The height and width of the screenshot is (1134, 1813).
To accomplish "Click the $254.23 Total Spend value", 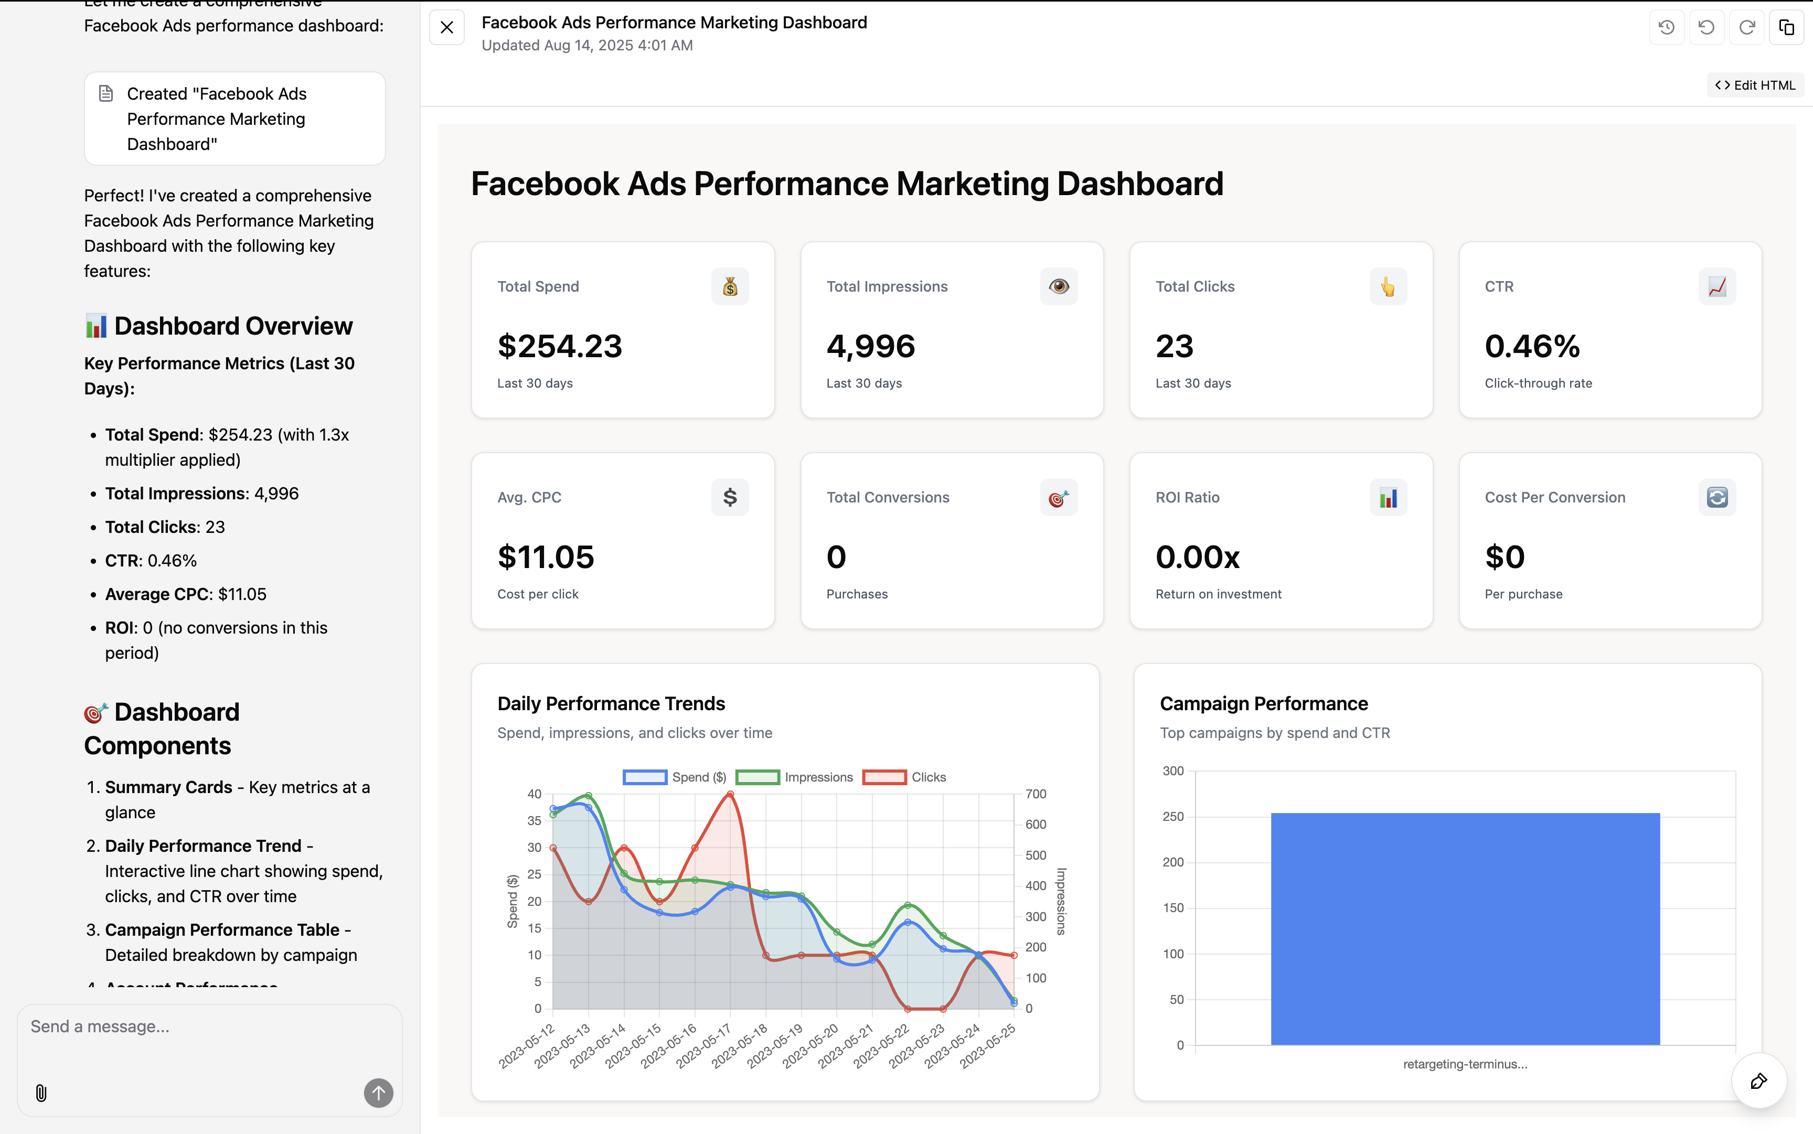I will 560,346.
